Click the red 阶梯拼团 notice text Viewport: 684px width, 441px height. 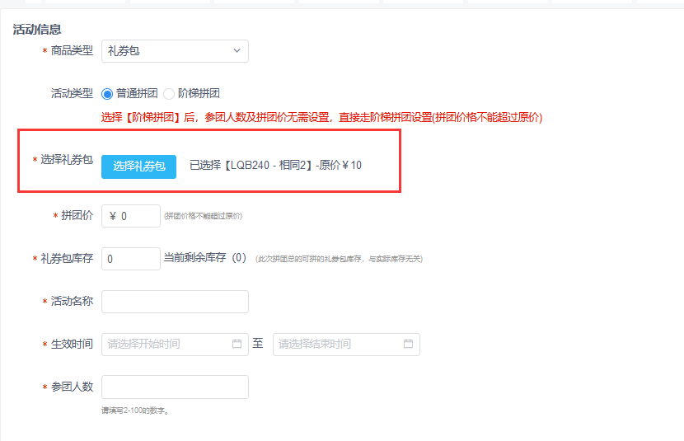pyautogui.click(x=322, y=117)
